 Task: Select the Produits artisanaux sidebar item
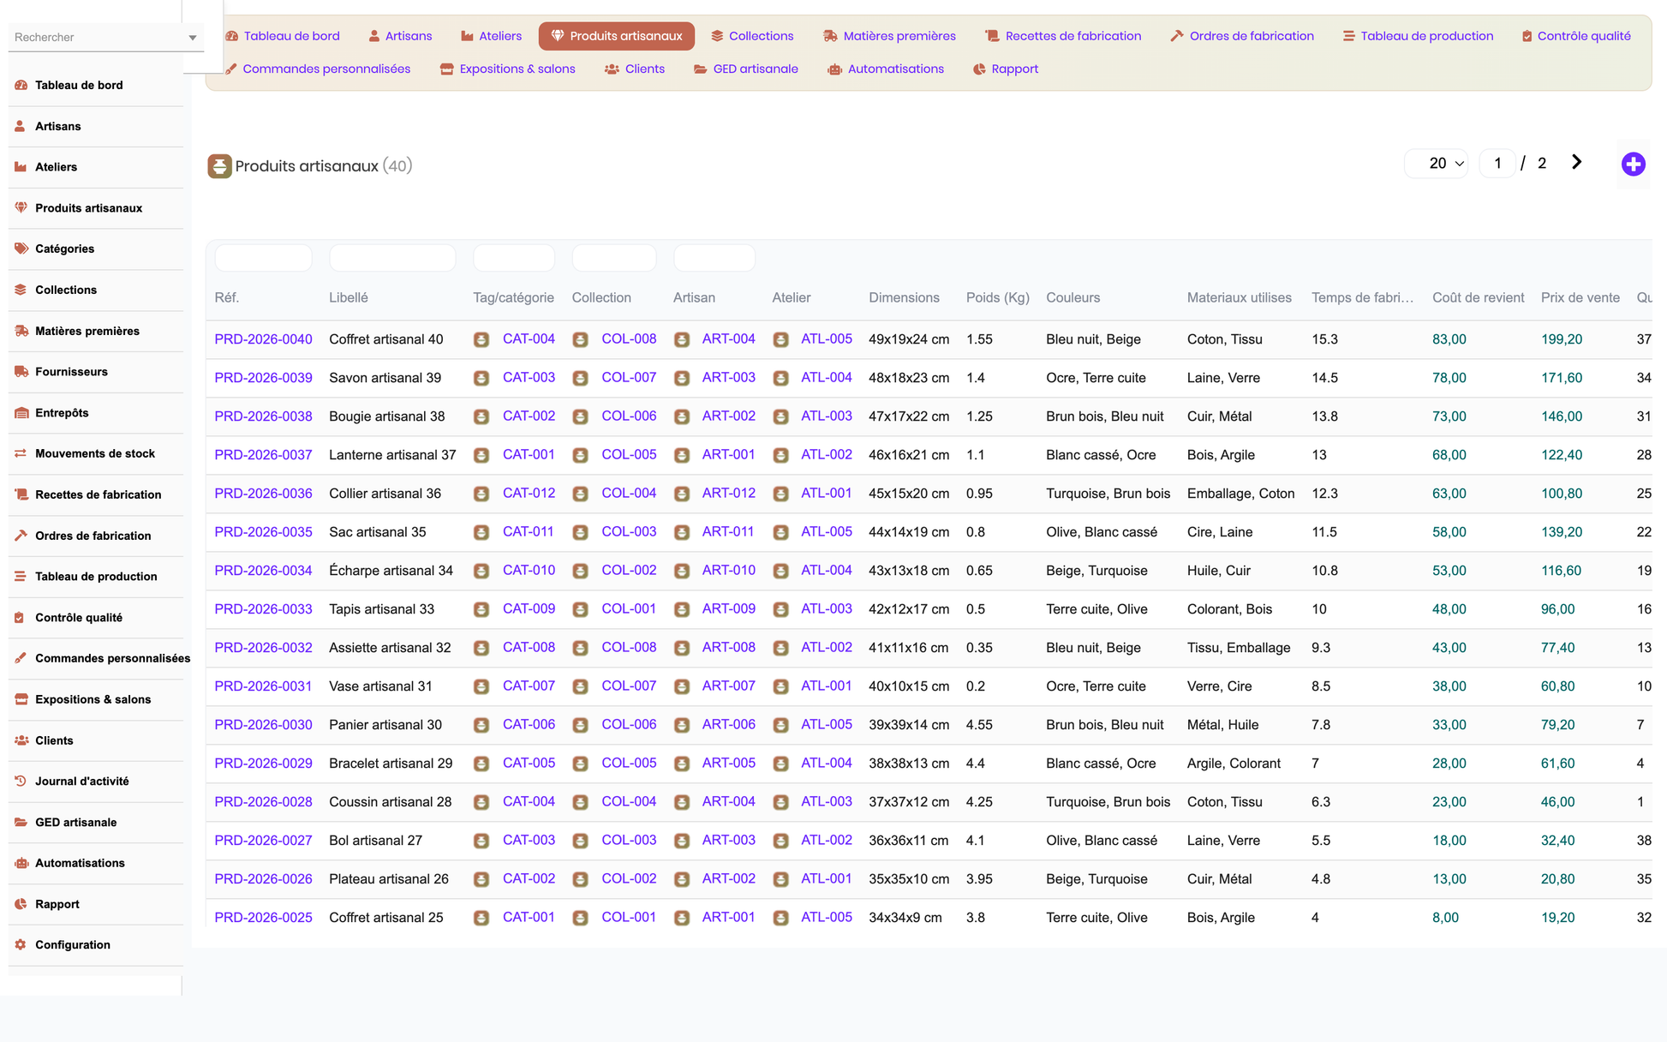pos(96,208)
